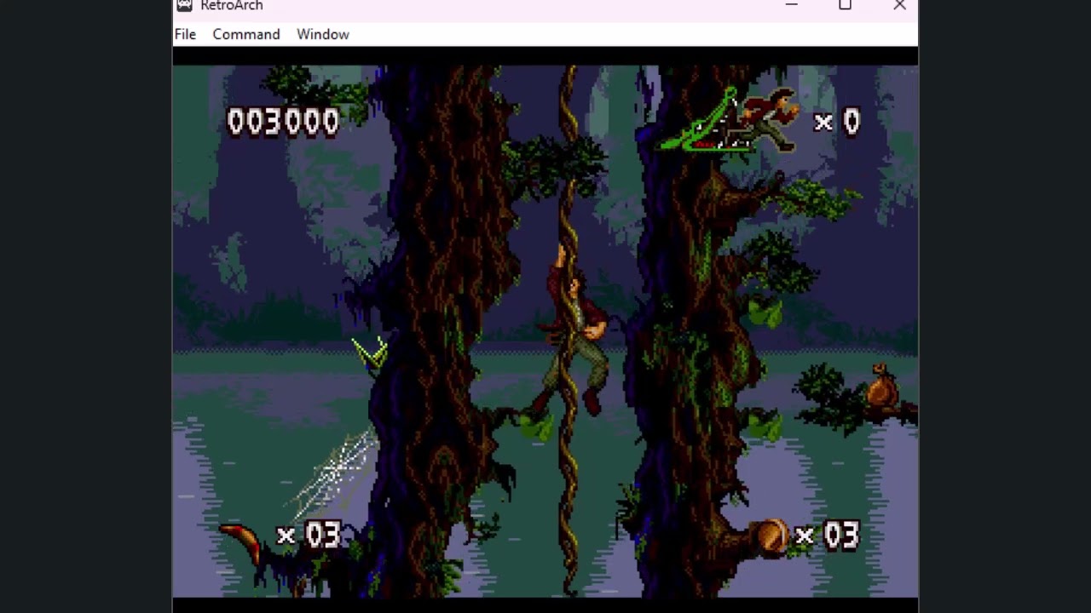Click the treasure sack on the branch
The image size is (1091, 613).
pos(882,386)
